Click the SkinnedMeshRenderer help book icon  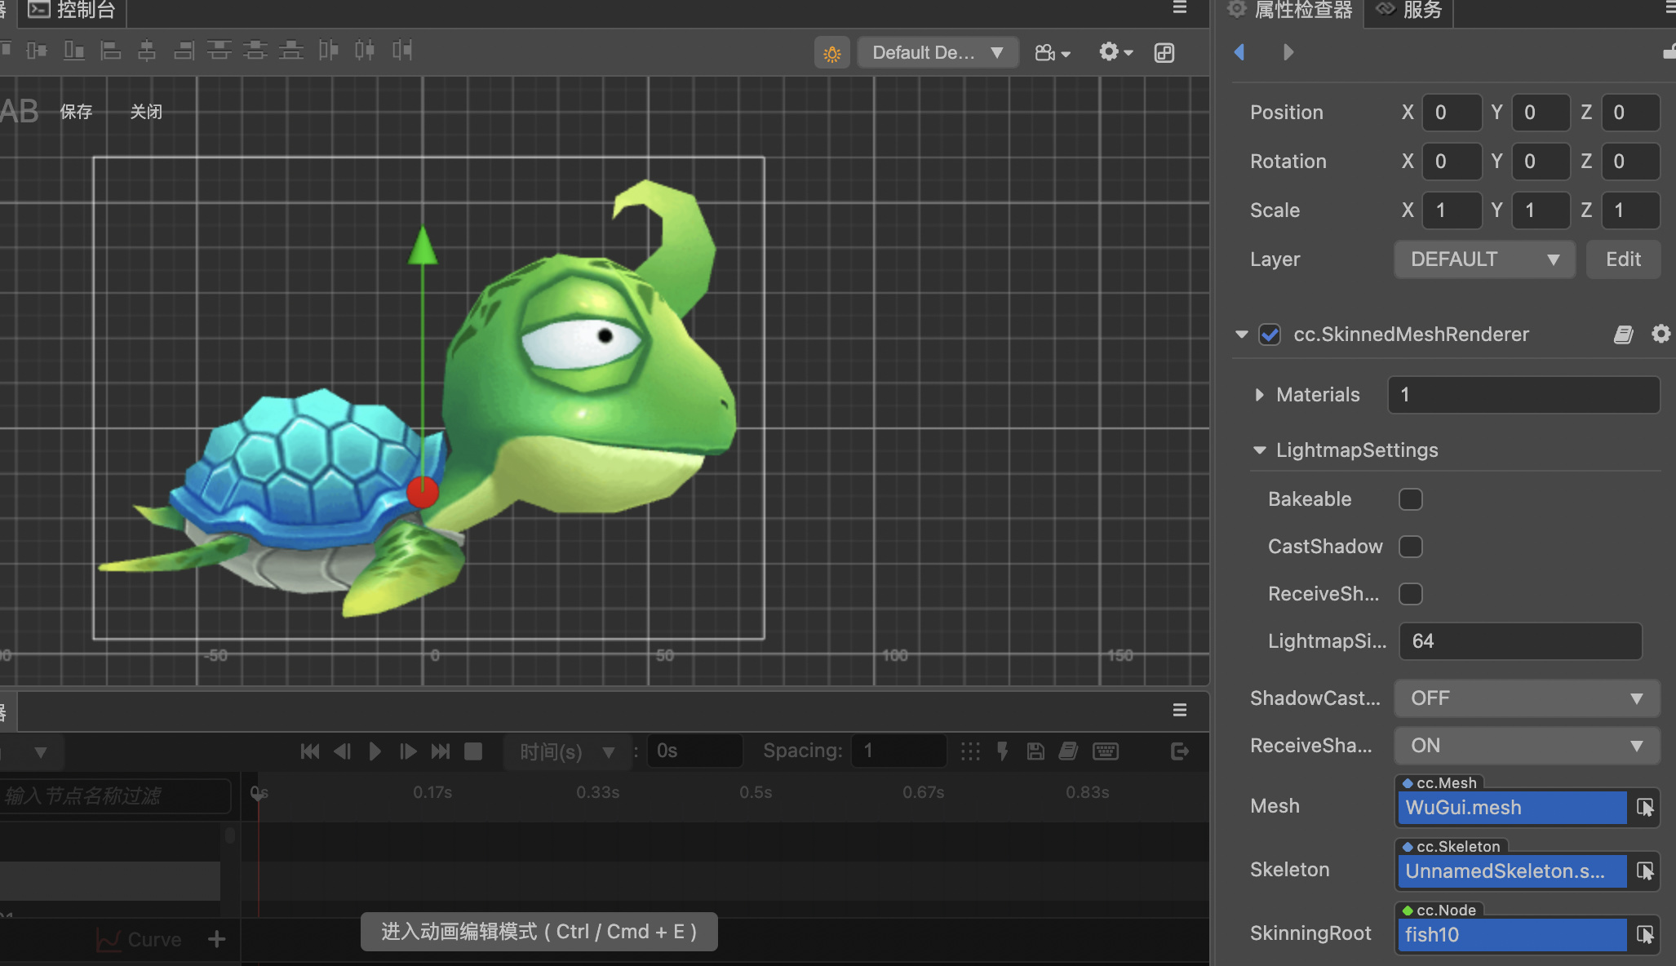click(1623, 335)
